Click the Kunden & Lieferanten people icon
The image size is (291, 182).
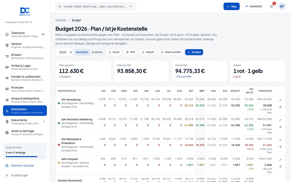7,78
